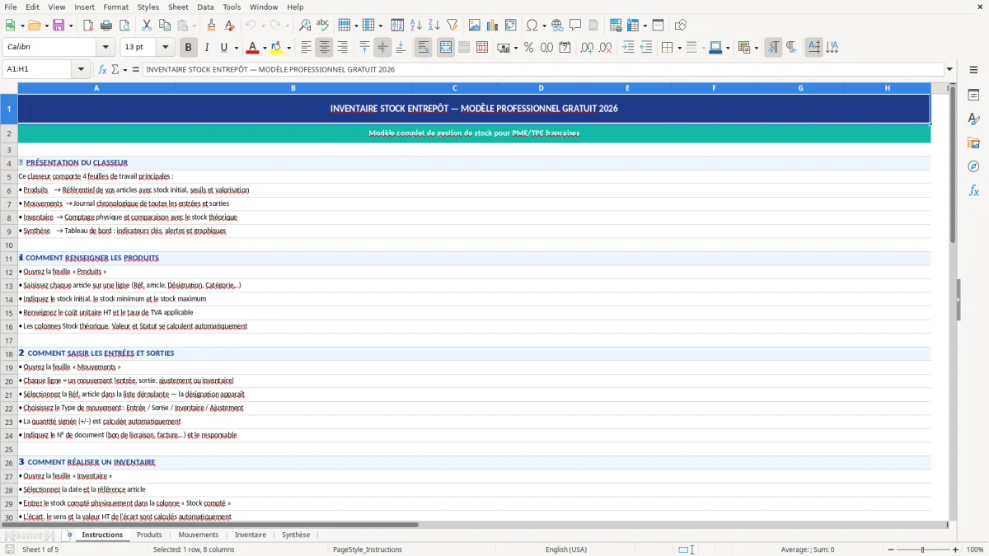Click the formula input line
The height and width of the screenshot is (556, 989).
(543, 69)
